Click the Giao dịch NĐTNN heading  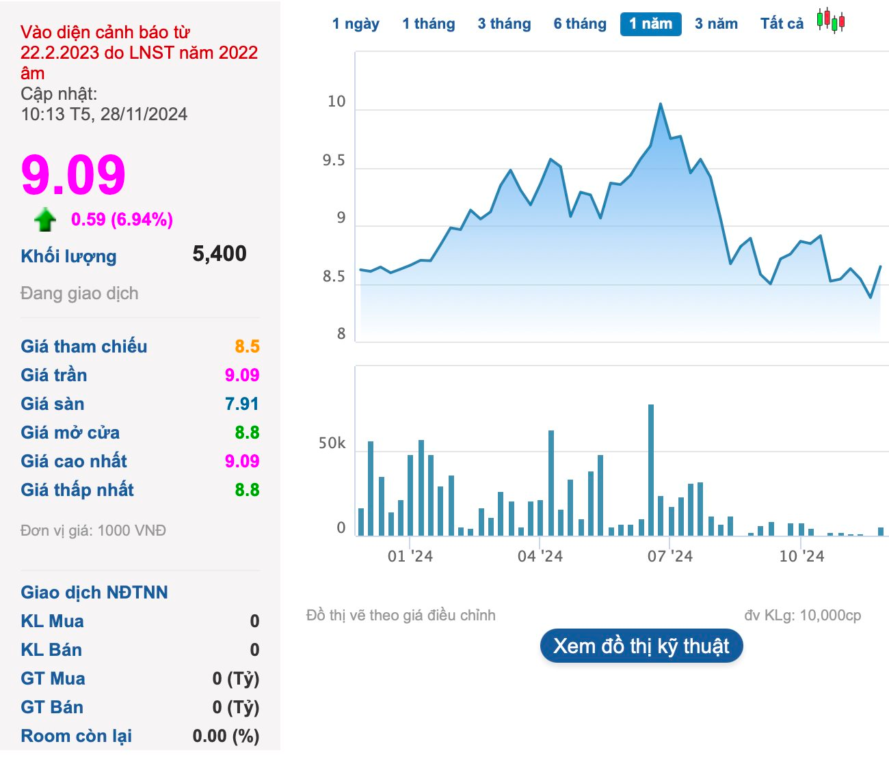click(94, 592)
